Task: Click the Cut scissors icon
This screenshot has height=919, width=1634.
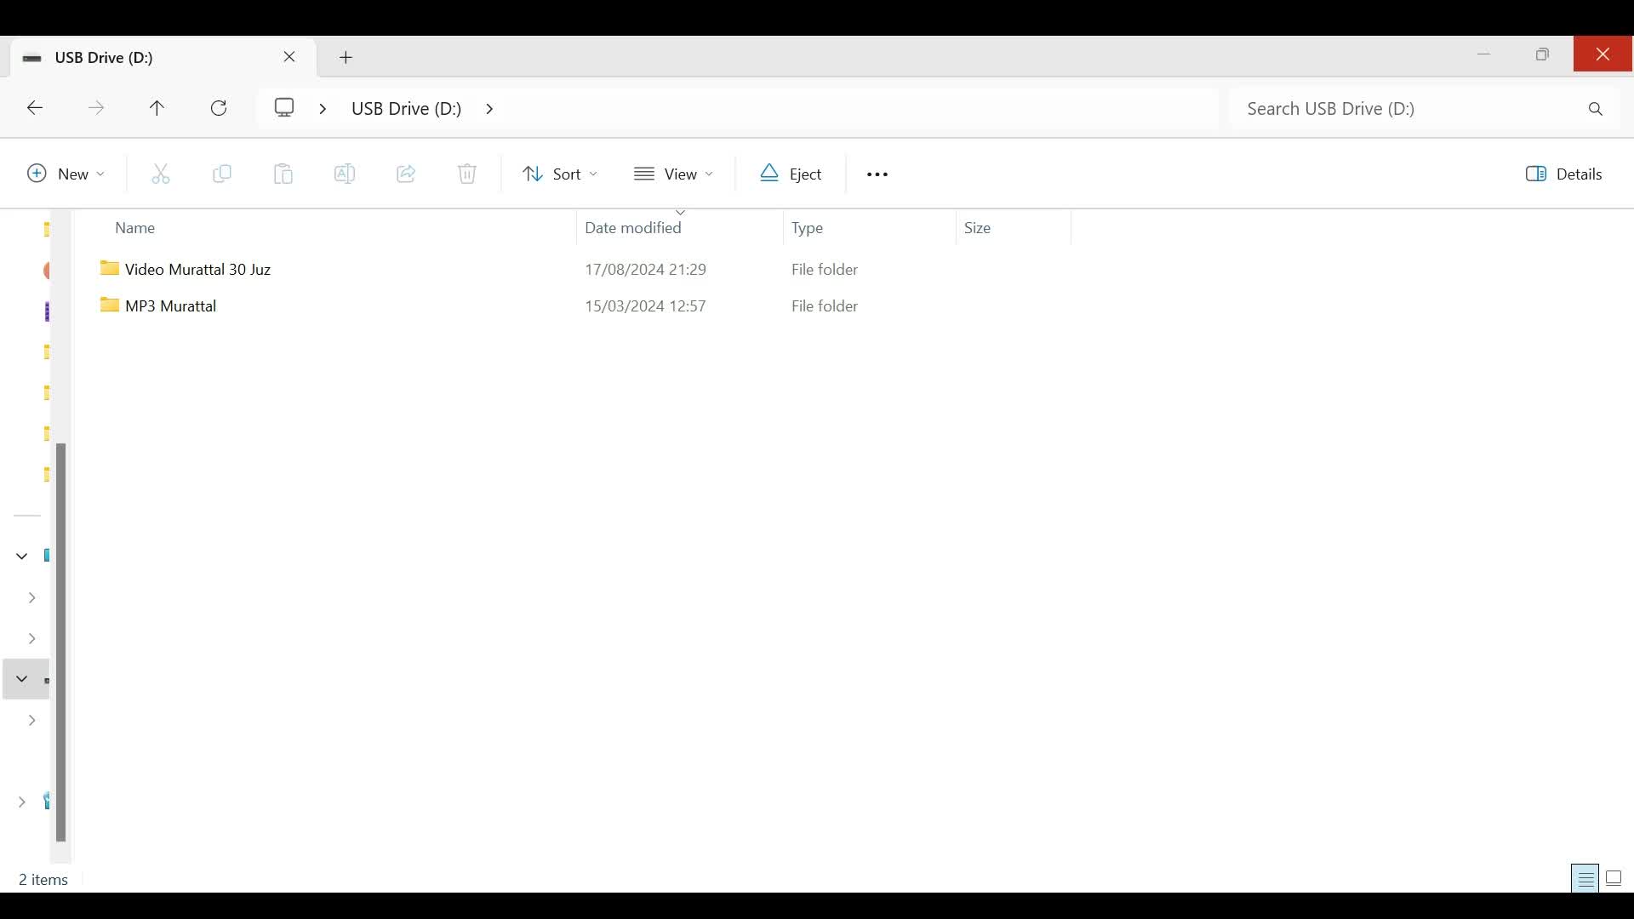Action: click(161, 174)
